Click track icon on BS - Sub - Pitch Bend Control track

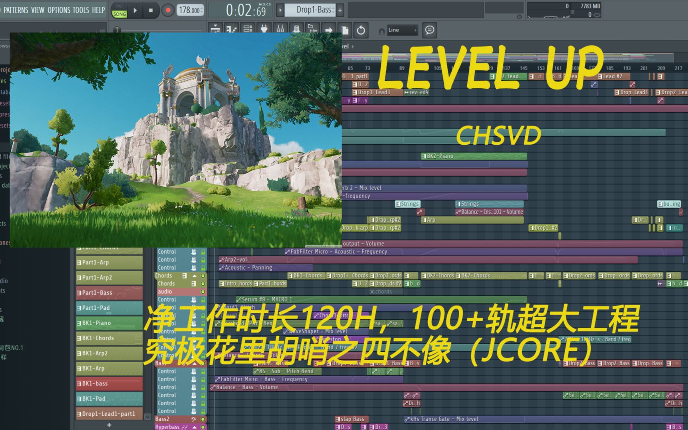click(x=194, y=371)
